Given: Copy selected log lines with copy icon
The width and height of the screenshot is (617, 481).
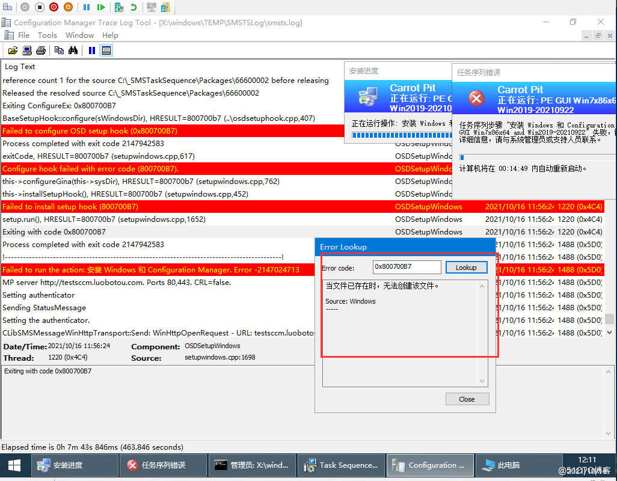Looking at the screenshot, I should (59, 51).
